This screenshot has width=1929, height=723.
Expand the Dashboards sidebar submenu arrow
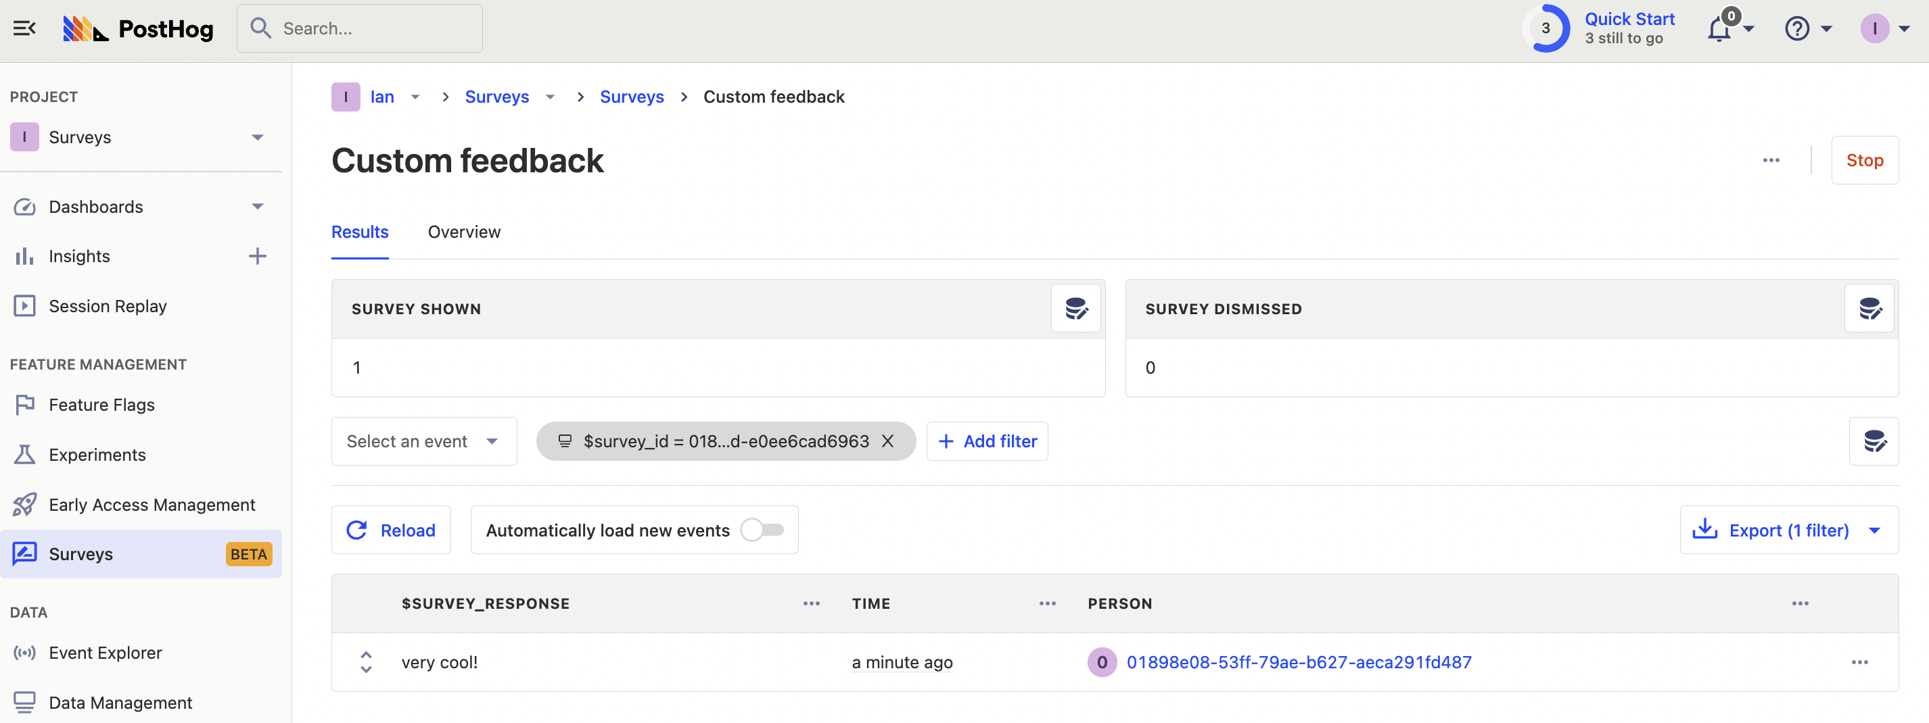coord(258,207)
